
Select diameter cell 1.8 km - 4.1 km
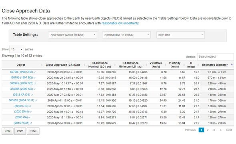(217, 72)
